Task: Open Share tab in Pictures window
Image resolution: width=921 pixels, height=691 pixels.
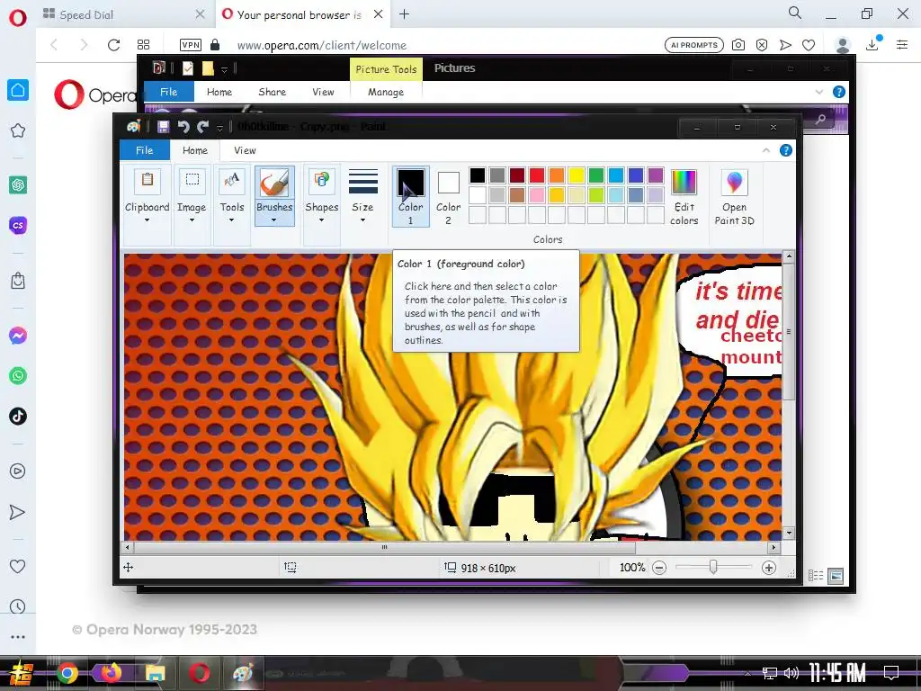Action: pos(272,92)
